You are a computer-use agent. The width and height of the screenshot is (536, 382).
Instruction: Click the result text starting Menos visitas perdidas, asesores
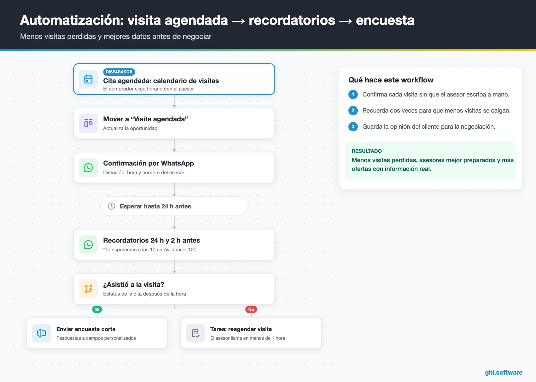click(432, 165)
